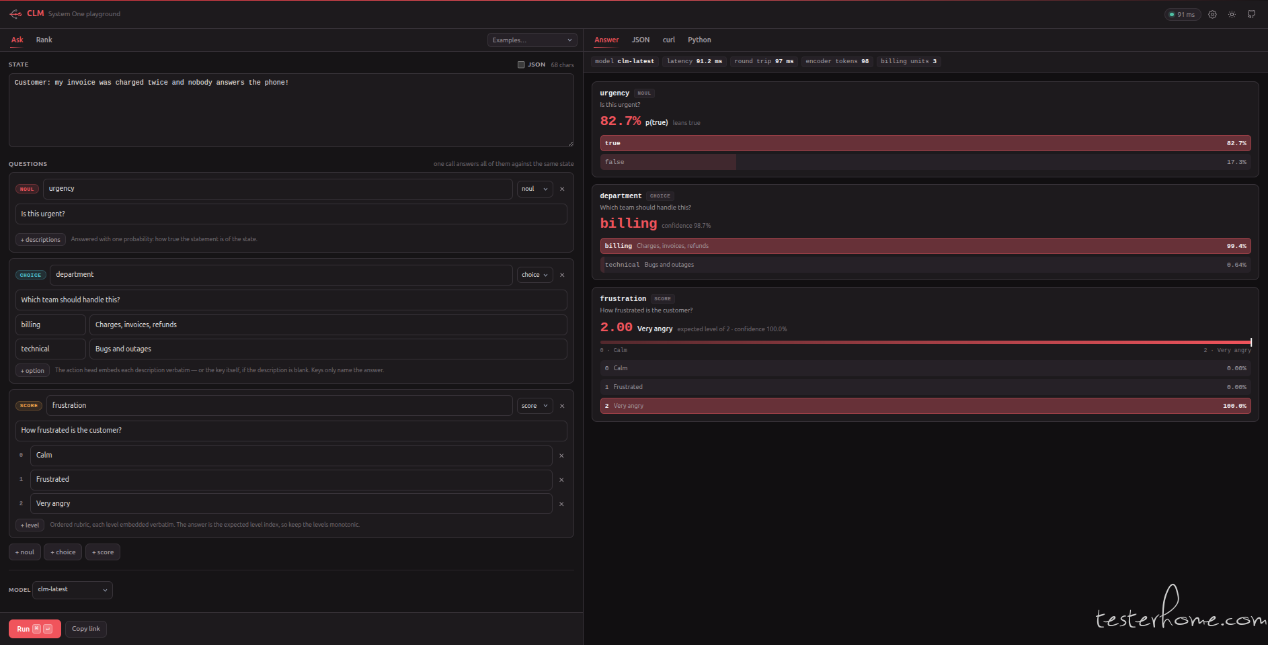Image resolution: width=1268 pixels, height=645 pixels.
Task: Open the GitHub repository icon
Action: point(1251,14)
